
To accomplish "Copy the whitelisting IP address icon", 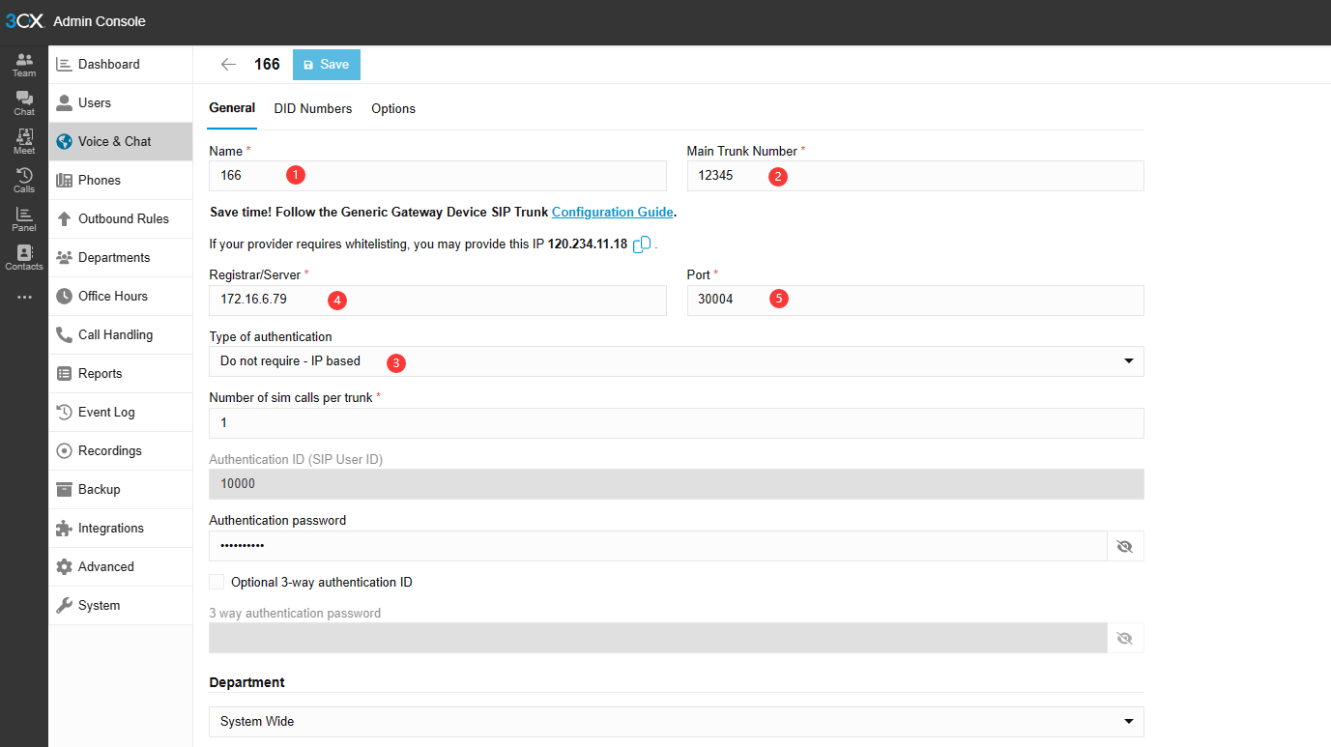I will [642, 244].
